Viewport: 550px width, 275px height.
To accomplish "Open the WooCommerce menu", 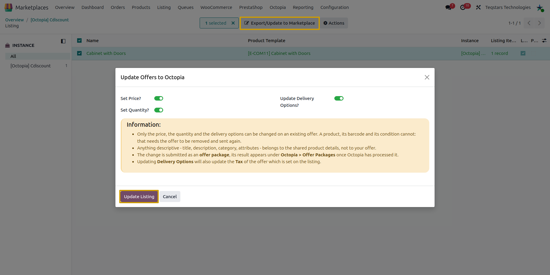I will click(216, 7).
